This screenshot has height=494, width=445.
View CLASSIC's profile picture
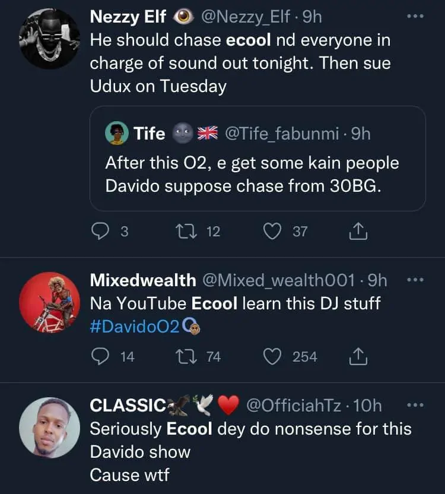point(49,427)
